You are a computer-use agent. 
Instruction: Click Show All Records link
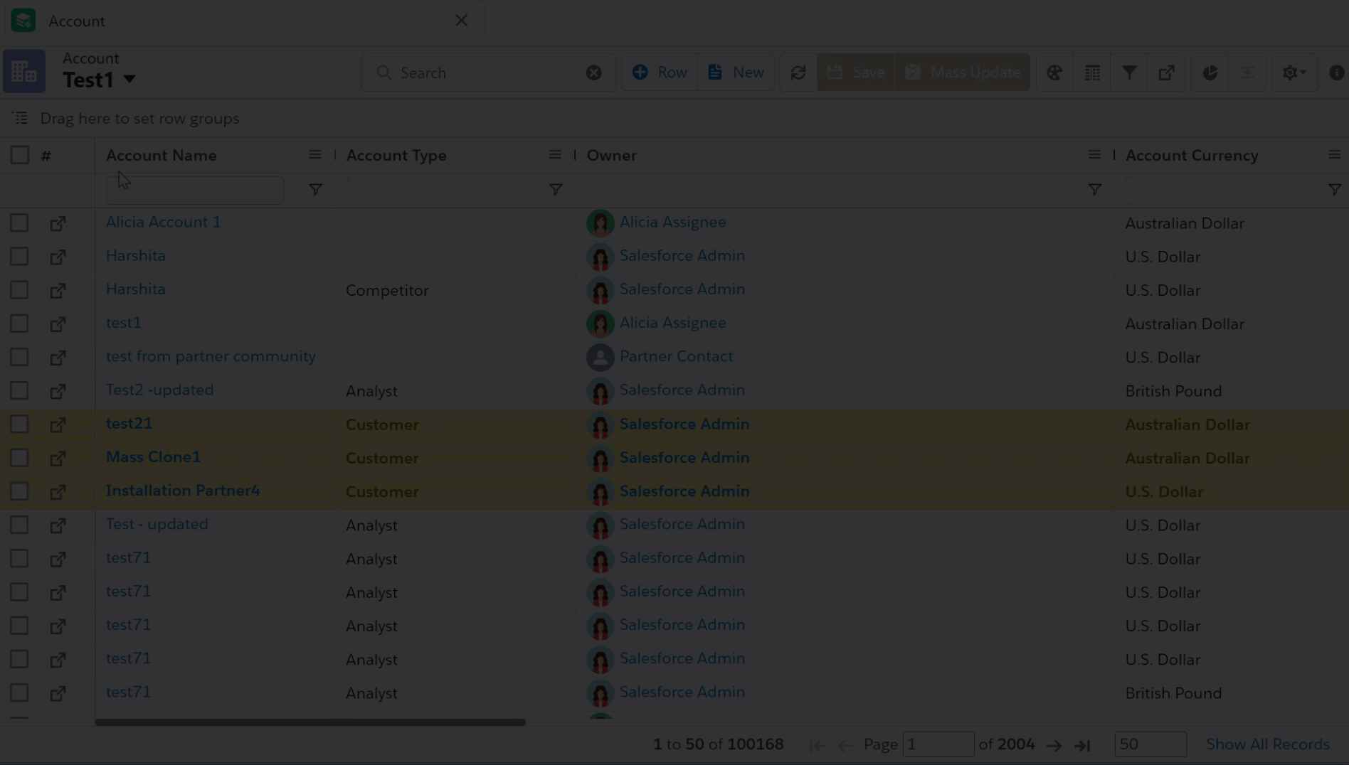click(1267, 744)
